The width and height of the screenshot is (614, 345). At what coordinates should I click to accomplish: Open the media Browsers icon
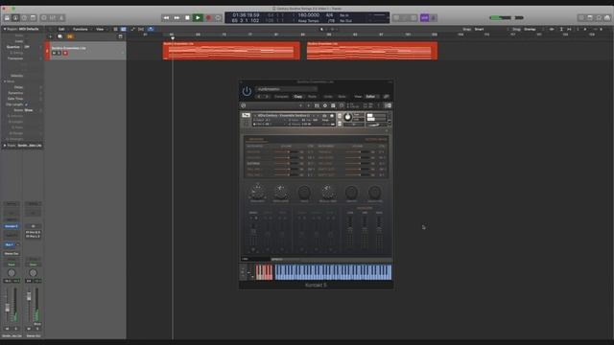[x=607, y=17]
